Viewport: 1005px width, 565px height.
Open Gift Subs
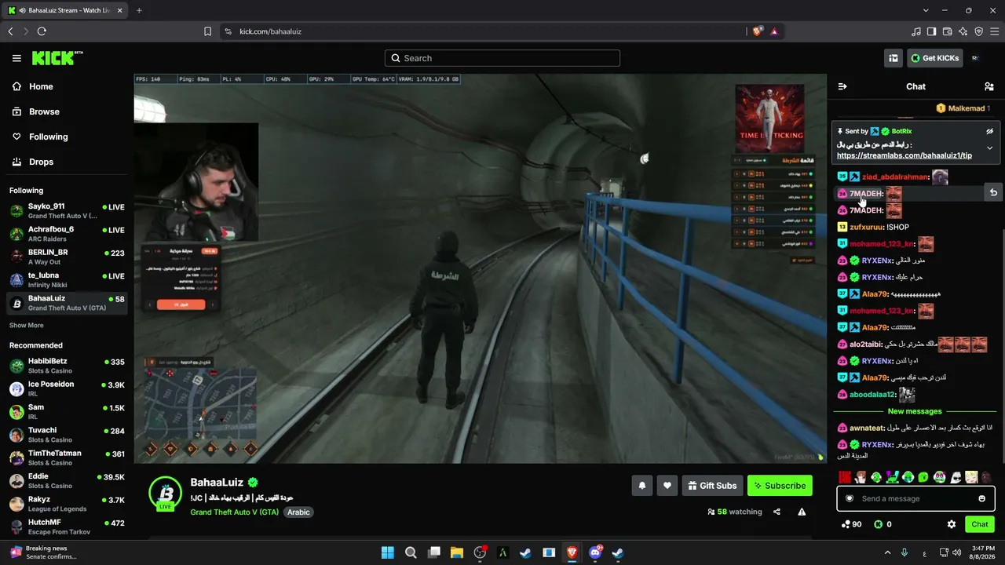coord(712,486)
